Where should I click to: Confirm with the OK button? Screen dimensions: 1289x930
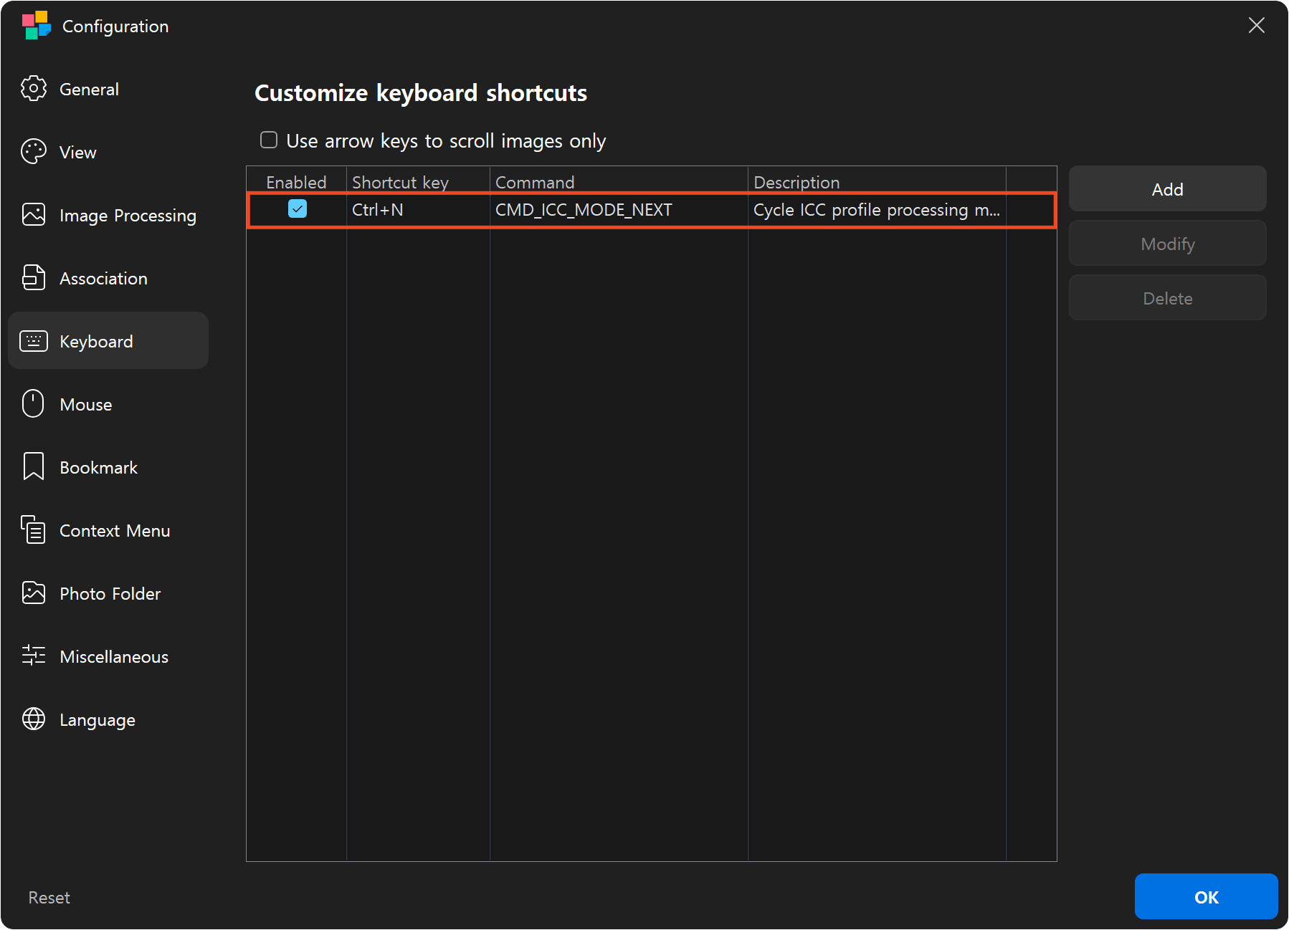(x=1206, y=897)
